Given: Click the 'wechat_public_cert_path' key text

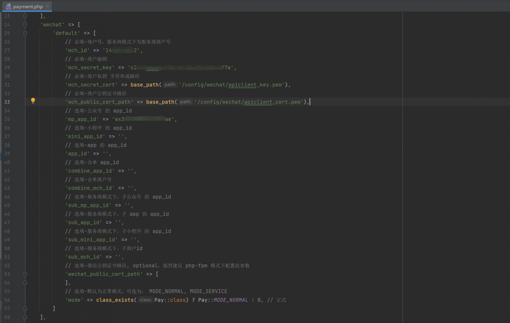Looking at the screenshot, I should click(x=104, y=274).
